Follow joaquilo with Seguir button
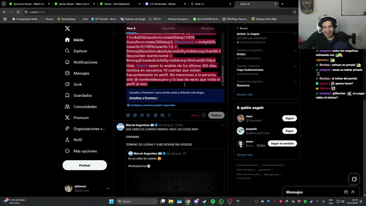The height and width of the screenshot is (206, 366). pos(289,131)
